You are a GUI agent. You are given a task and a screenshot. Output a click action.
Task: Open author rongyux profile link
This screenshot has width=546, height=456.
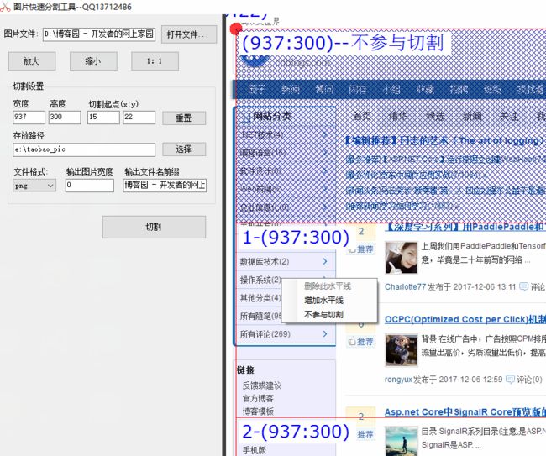point(398,379)
